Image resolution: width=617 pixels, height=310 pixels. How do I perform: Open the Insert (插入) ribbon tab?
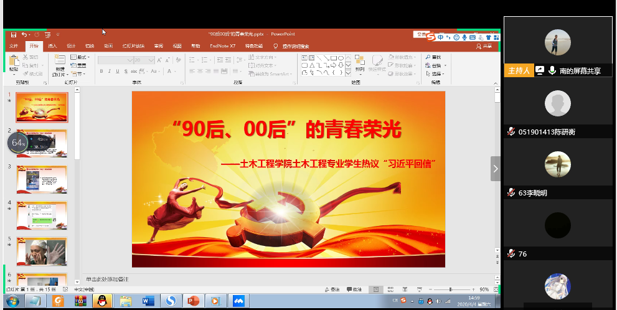coord(52,46)
